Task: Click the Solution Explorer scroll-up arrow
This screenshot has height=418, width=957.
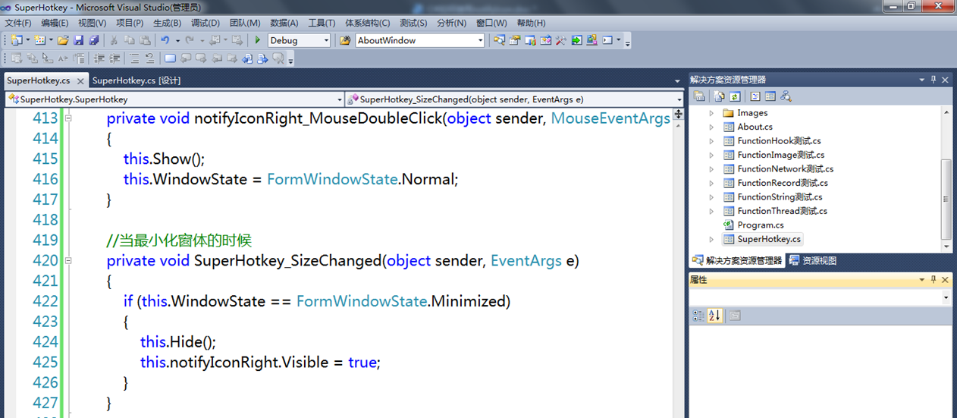Action: [x=946, y=112]
